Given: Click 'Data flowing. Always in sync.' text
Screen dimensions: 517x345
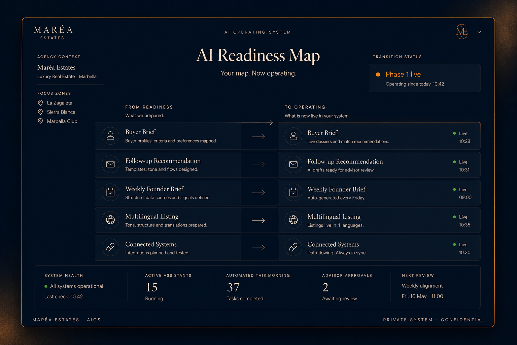Looking at the screenshot, I should 337,253.
